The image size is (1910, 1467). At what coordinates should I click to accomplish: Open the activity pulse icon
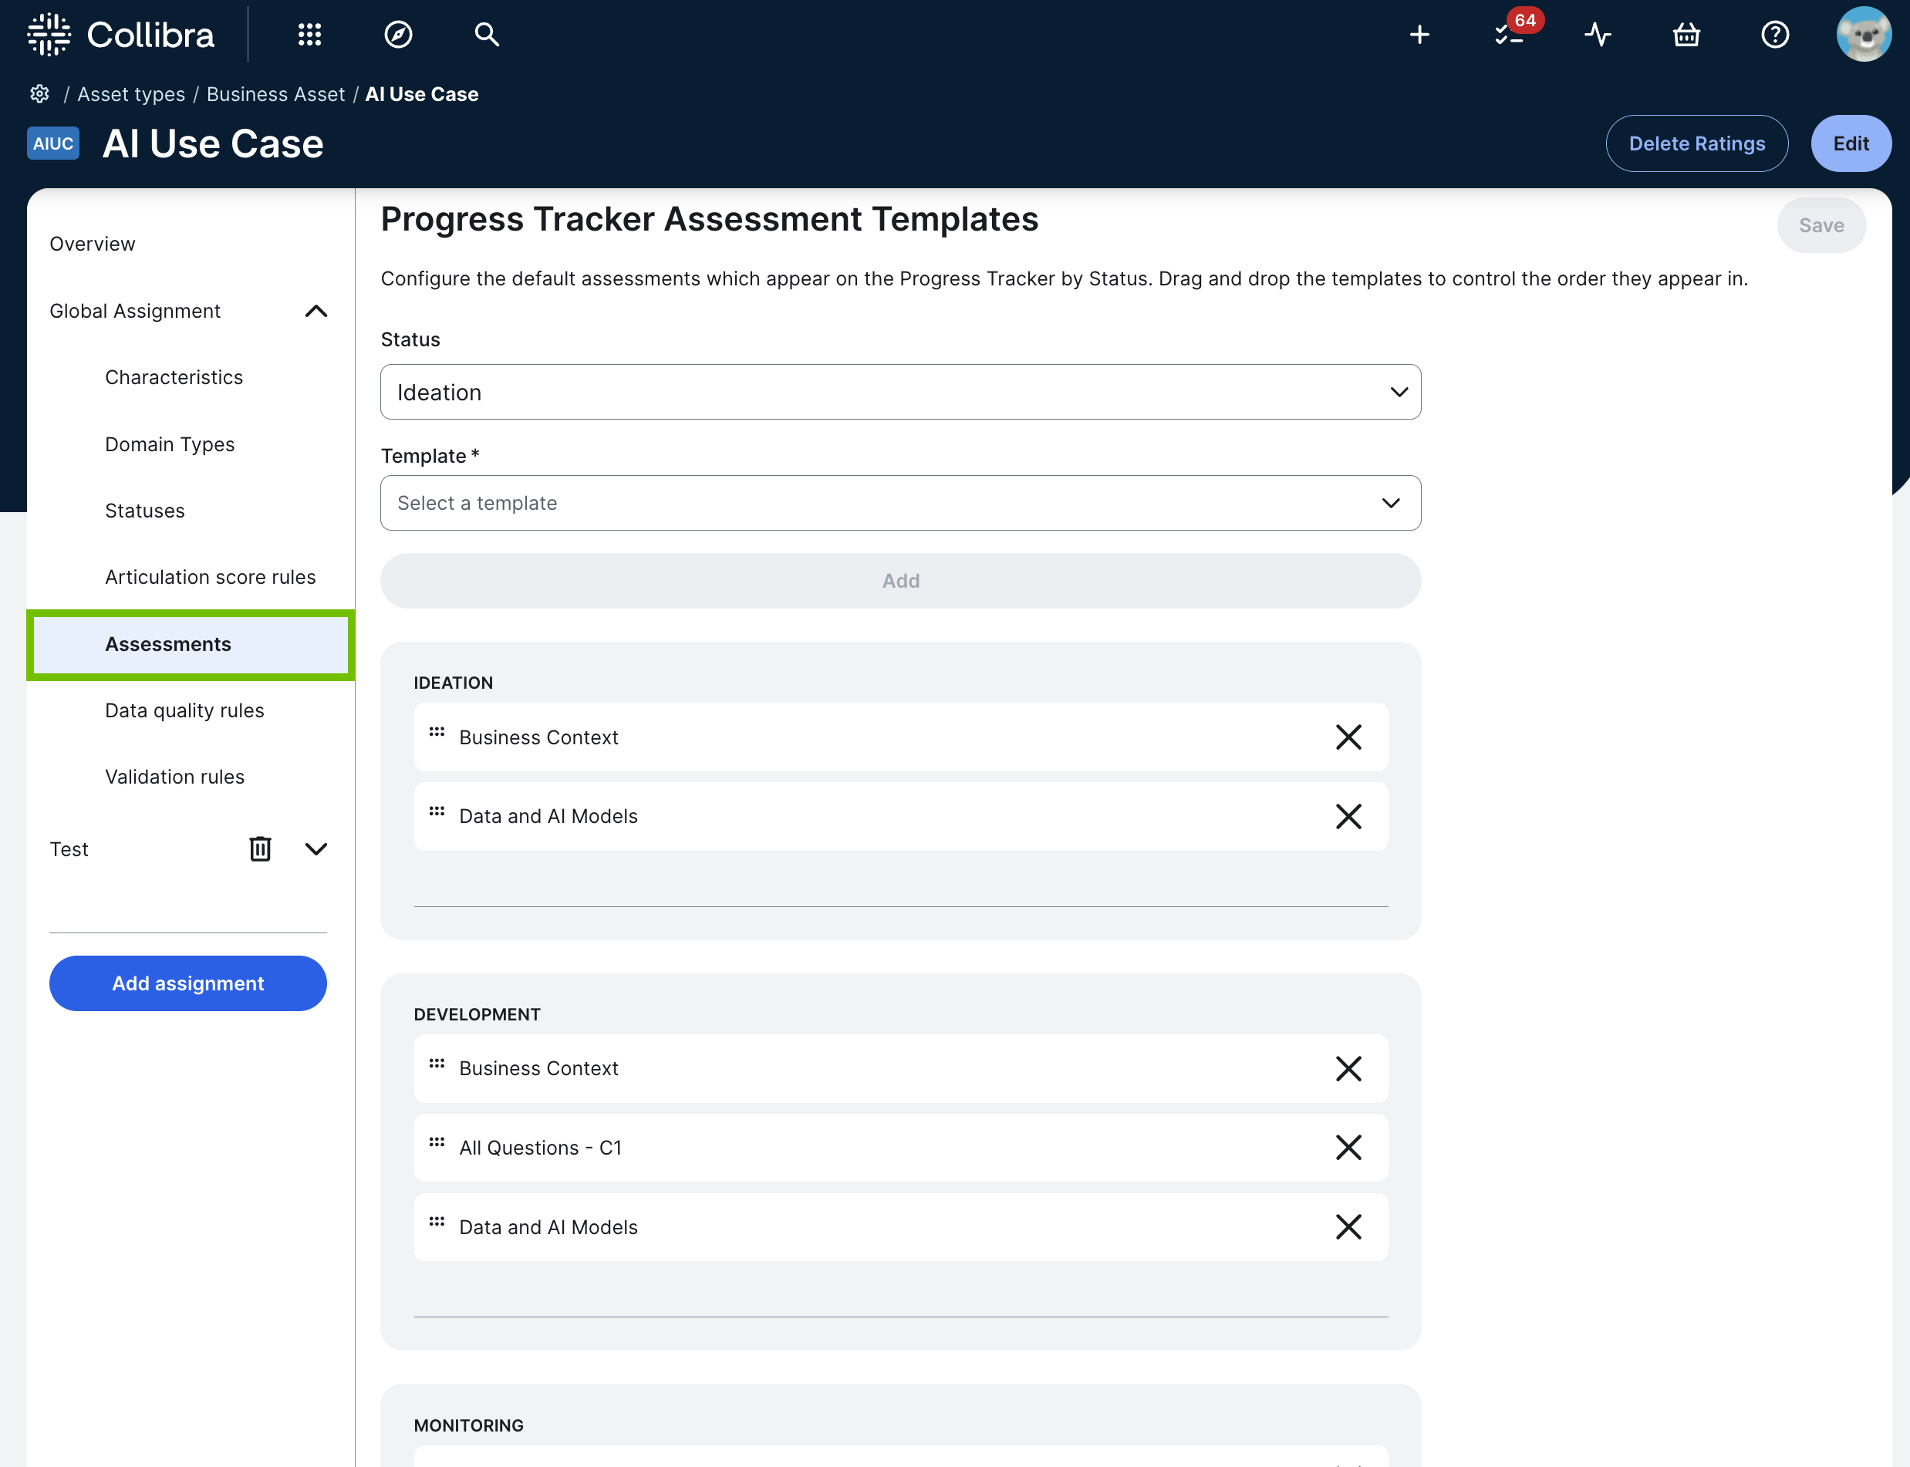coord(1598,34)
